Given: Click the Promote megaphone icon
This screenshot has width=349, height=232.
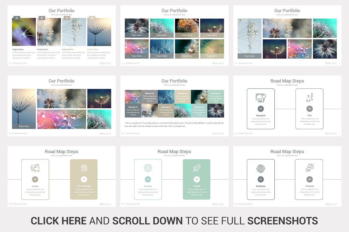Looking at the screenshot, I should pyautogui.click(x=309, y=168).
